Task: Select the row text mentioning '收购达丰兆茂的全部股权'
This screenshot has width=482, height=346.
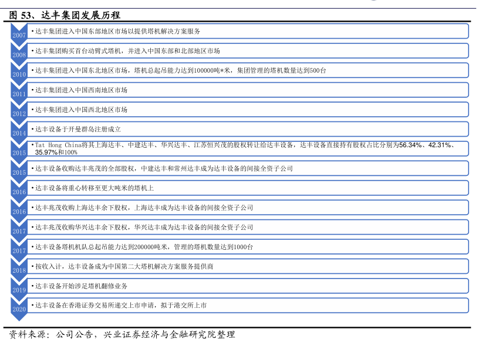Action: 164,168
